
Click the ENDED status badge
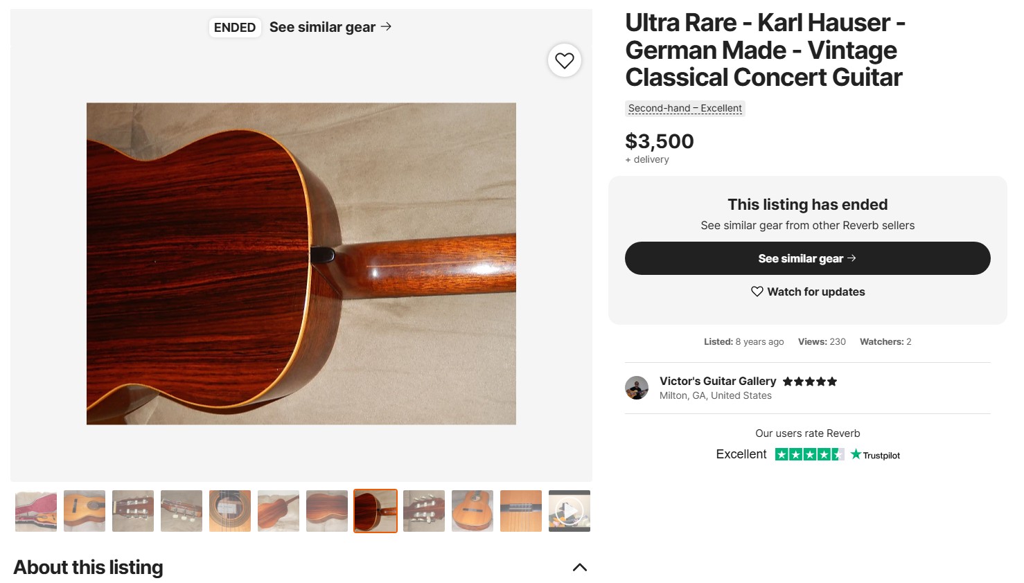click(x=235, y=28)
